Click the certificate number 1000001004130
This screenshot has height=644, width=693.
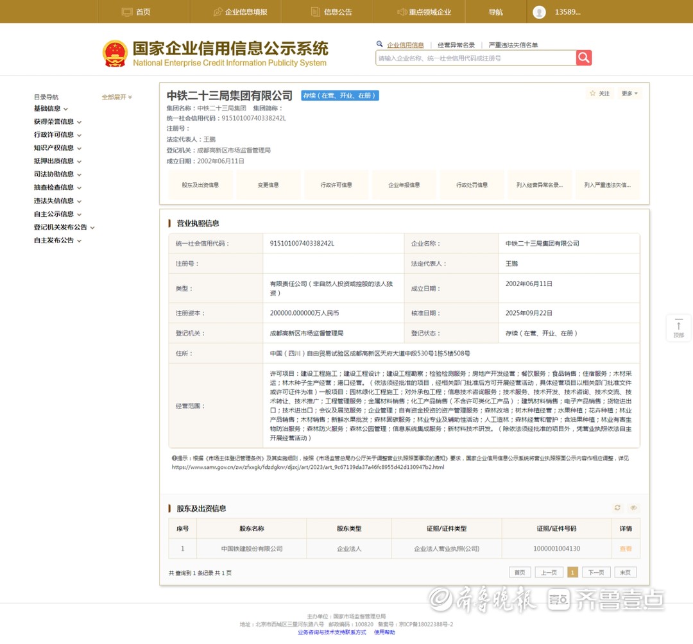click(x=557, y=548)
